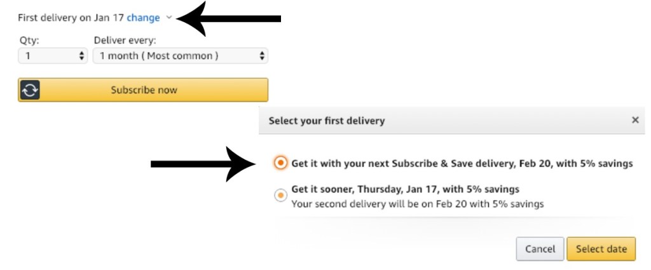The width and height of the screenshot is (651, 270).
Task: Click the 'First delivery on Jan 17' text
Action: (x=71, y=18)
